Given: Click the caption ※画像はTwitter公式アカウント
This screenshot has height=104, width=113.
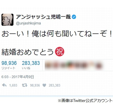Looking at the screenshot, I should (x=85, y=100).
